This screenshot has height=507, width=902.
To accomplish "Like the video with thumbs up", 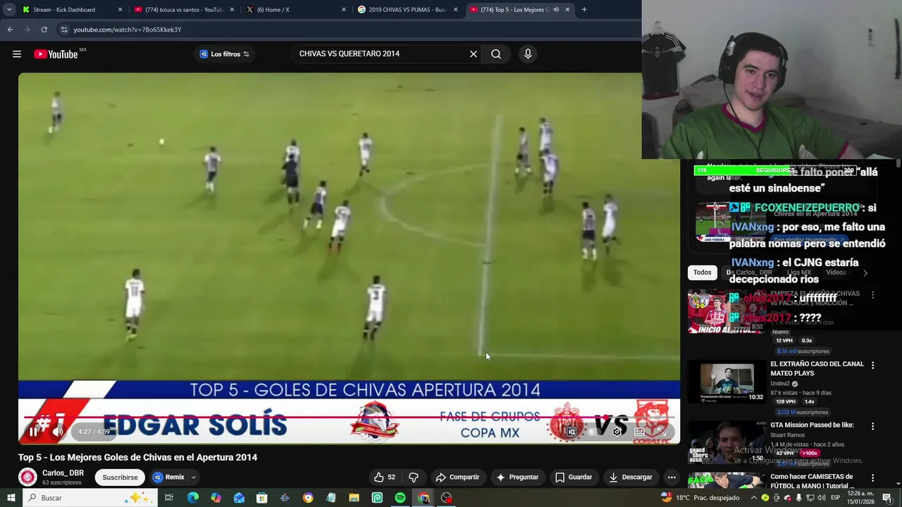I will click(385, 477).
